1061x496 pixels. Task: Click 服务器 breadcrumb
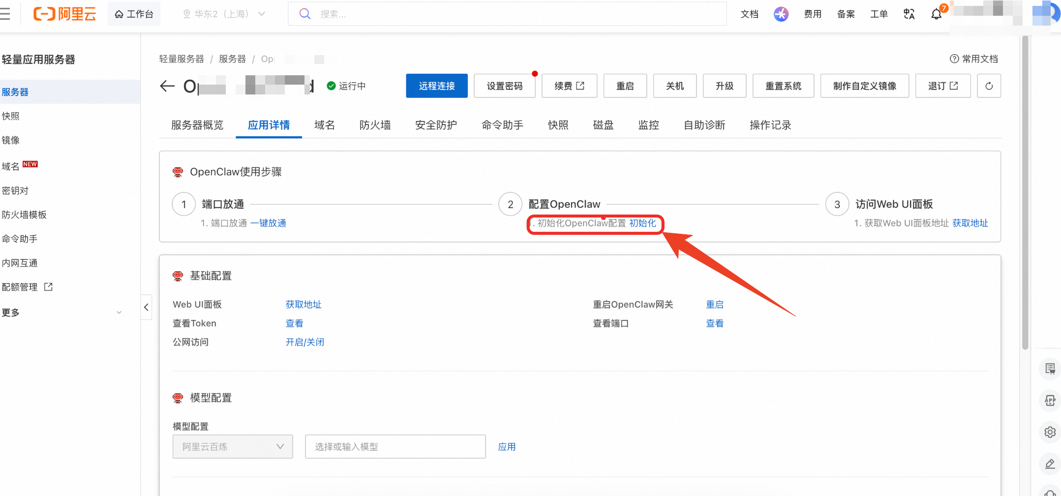[232, 59]
